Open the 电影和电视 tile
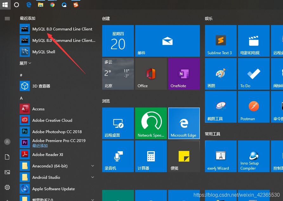 coord(254,41)
